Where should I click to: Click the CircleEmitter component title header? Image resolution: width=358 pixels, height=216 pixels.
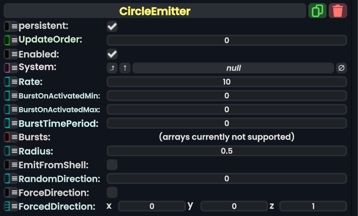coord(155,11)
